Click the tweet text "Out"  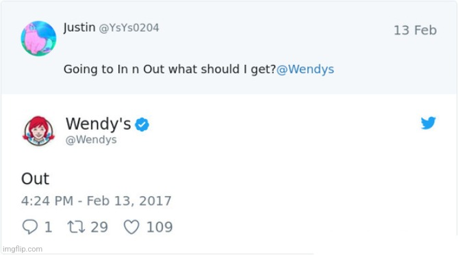pos(36,178)
